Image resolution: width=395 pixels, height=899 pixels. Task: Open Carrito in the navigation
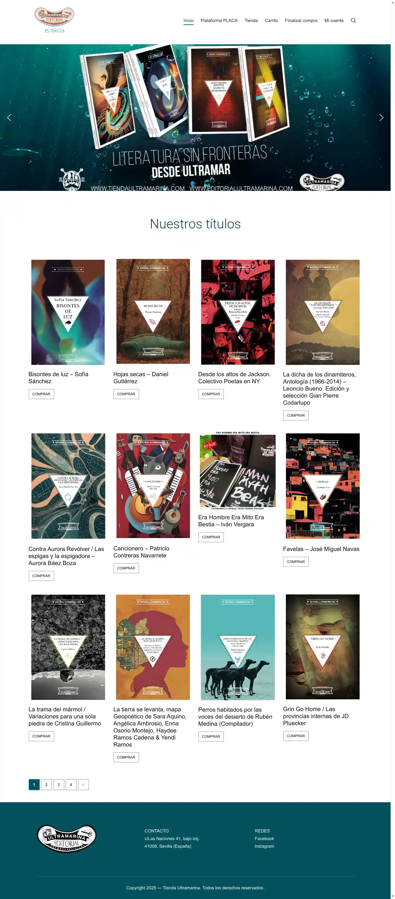(271, 21)
